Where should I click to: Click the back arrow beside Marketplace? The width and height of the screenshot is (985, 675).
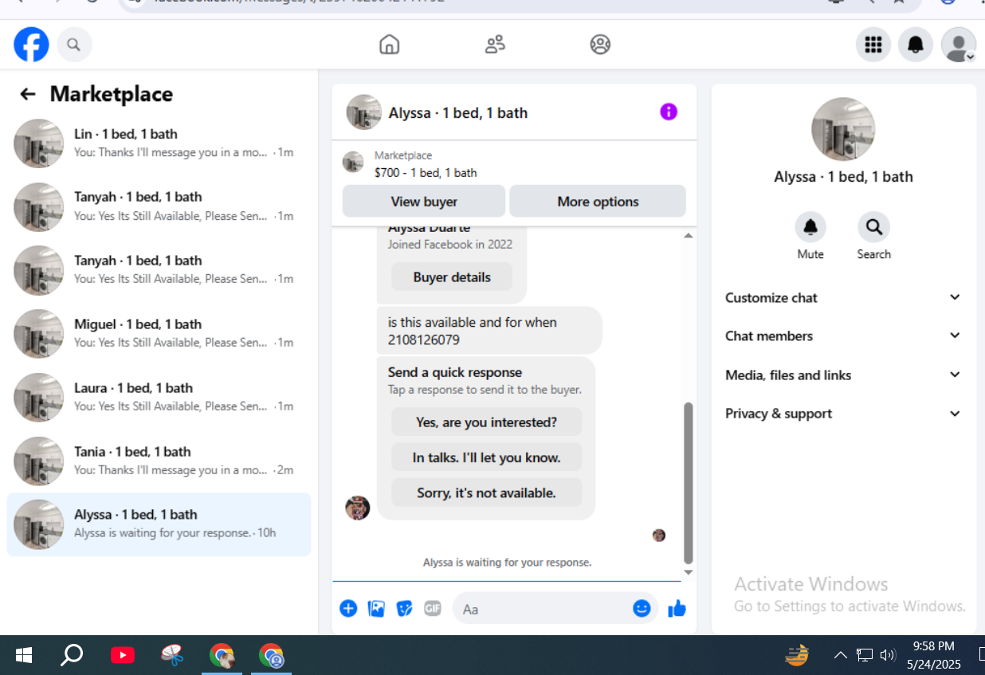pyautogui.click(x=28, y=94)
